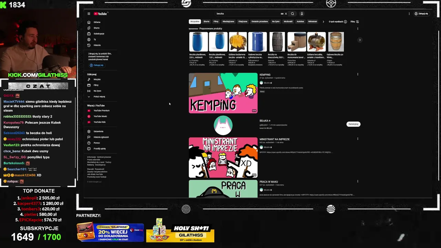Open Shorts in sidebar
Screen dimensions: 441x248
coord(96,28)
